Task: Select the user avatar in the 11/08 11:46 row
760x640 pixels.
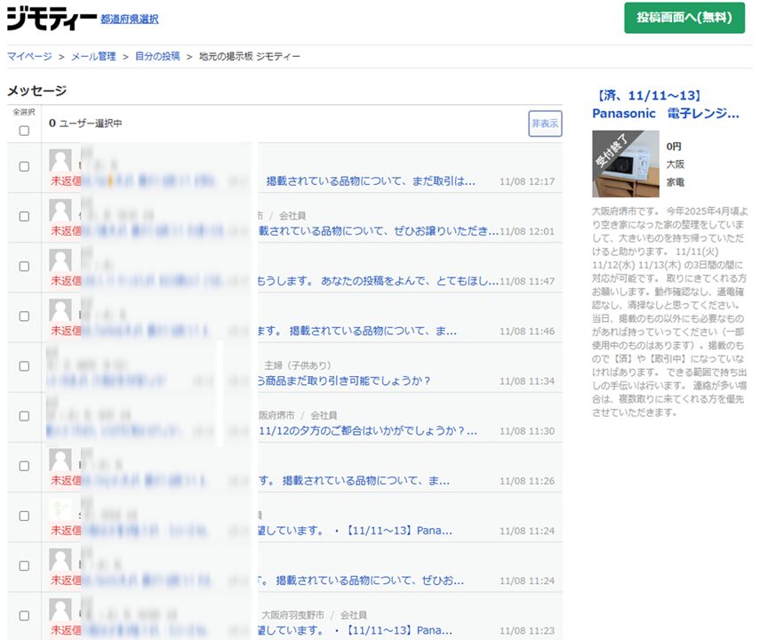Action: click(x=60, y=310)
